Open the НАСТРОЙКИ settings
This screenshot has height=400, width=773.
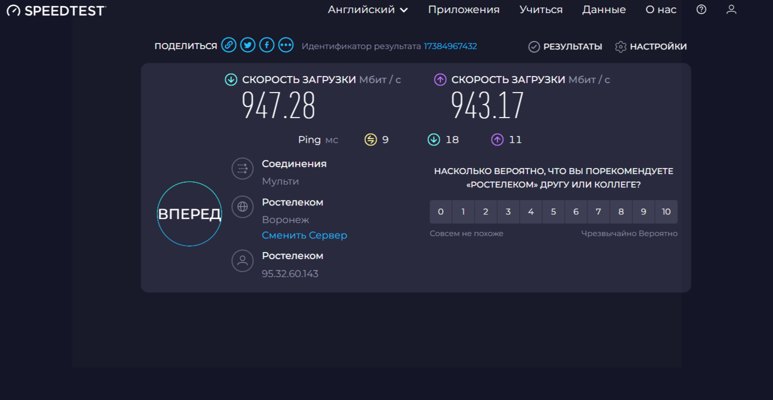pyautogui.click(x=651, y=46)
